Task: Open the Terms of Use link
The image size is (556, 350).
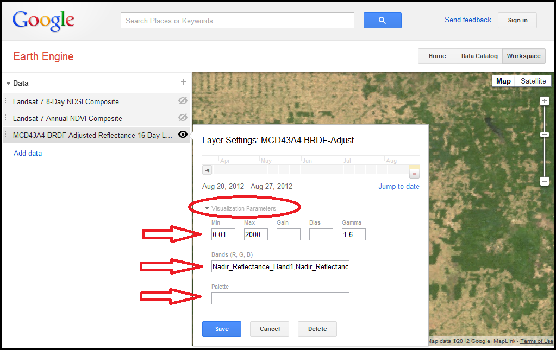Action: (536, 341)
